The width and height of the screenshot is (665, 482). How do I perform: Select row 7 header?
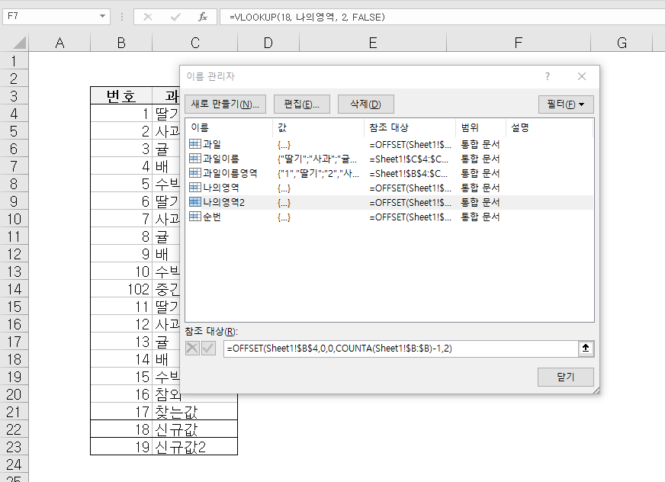tap(14, 166)
